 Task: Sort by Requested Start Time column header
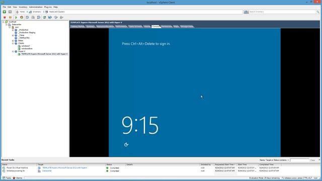pos(225,164)
